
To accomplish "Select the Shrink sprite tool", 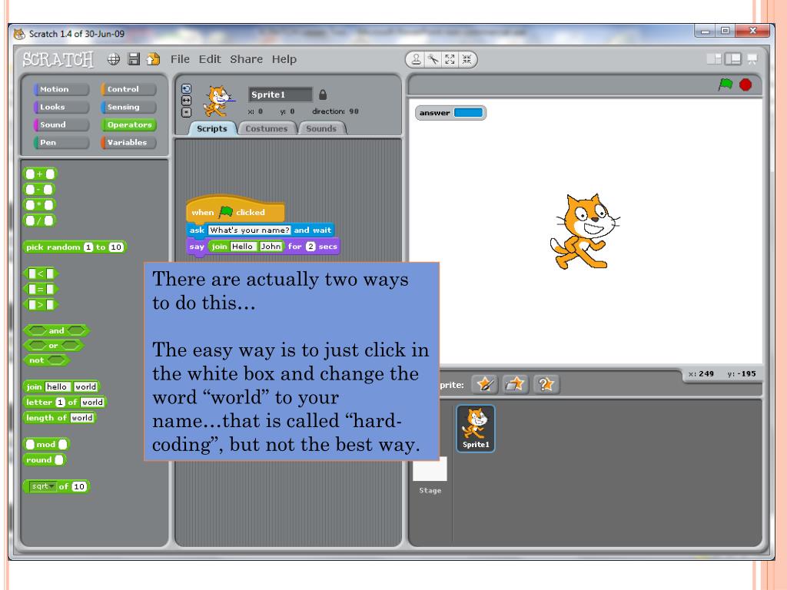I will (x=467, y=60).
